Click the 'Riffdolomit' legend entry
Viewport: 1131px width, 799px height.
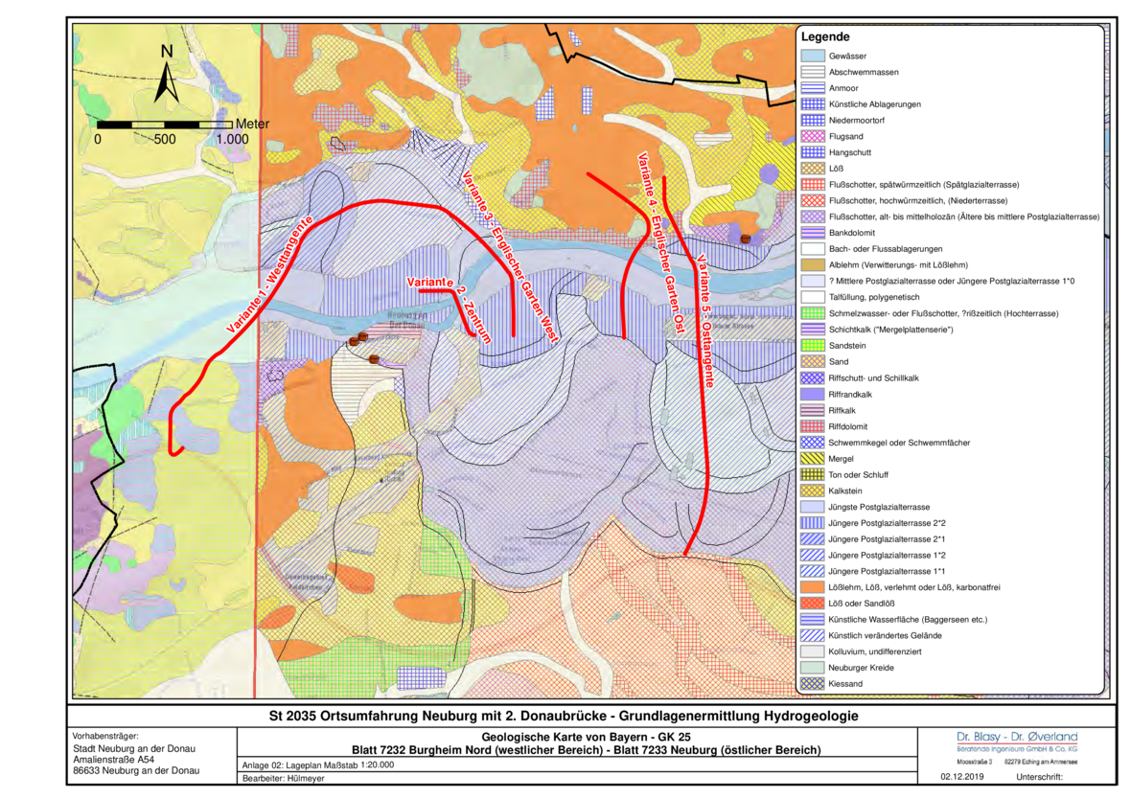click(x=848, y=426)
